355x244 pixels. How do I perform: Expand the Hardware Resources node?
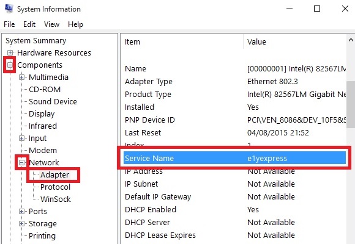[x=10, y=52]
